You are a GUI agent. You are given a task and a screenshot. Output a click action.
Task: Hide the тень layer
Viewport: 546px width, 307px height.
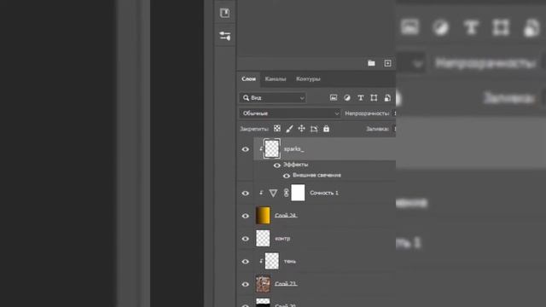click(x=245, y=262)
